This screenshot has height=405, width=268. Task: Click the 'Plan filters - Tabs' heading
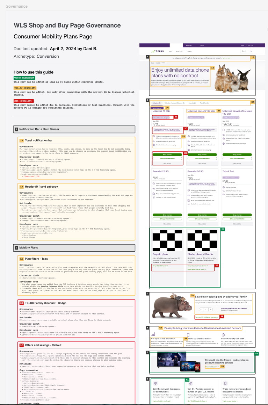[36, 259]
